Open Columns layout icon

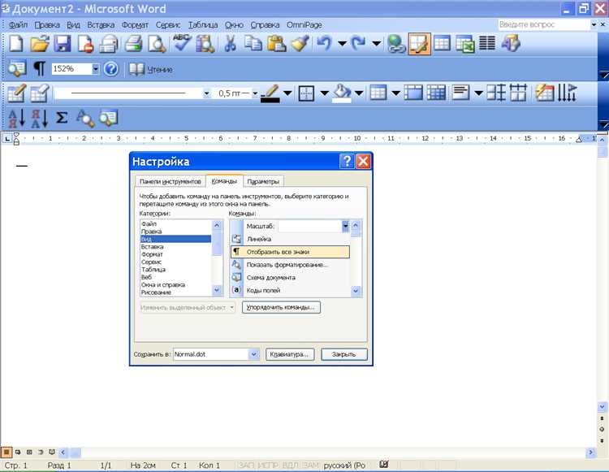(487, 44)
